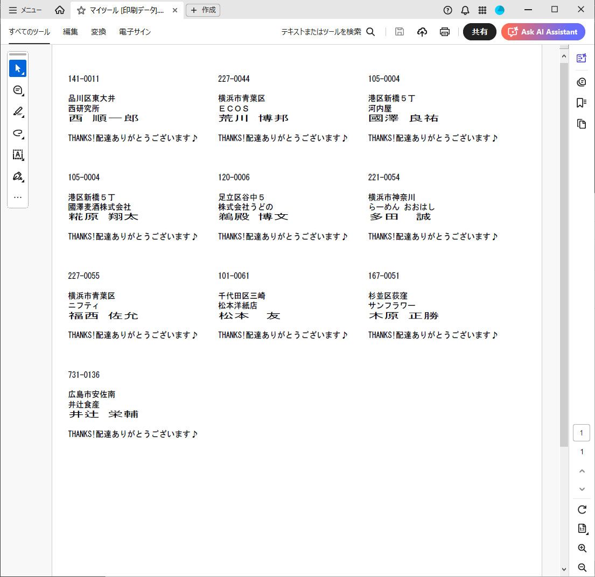
Task: Close the マイツール document tab
Action: coord(175,10)
